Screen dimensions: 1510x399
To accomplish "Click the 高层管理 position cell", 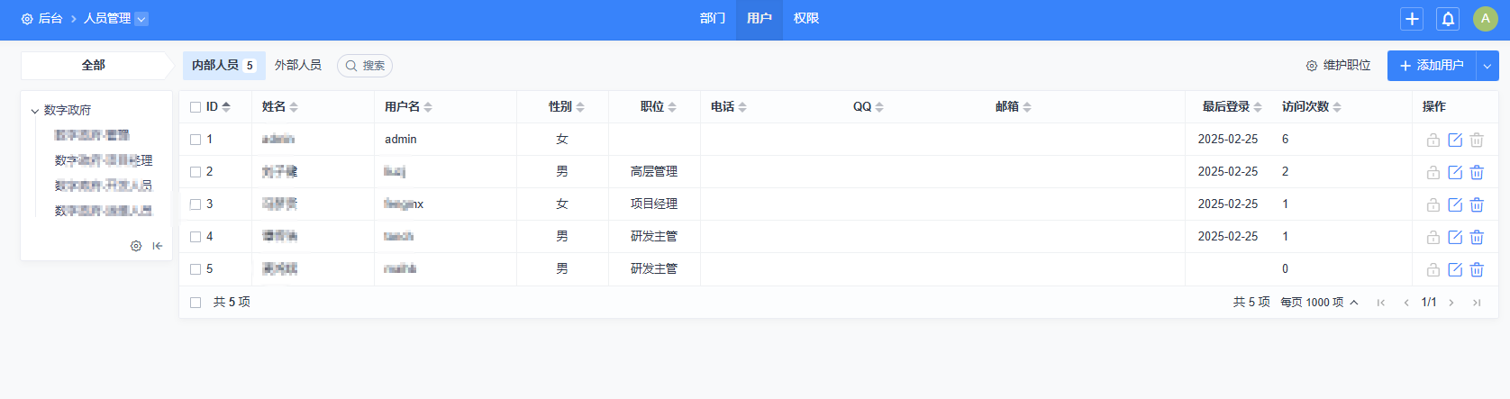I will (x=654, y=172).
